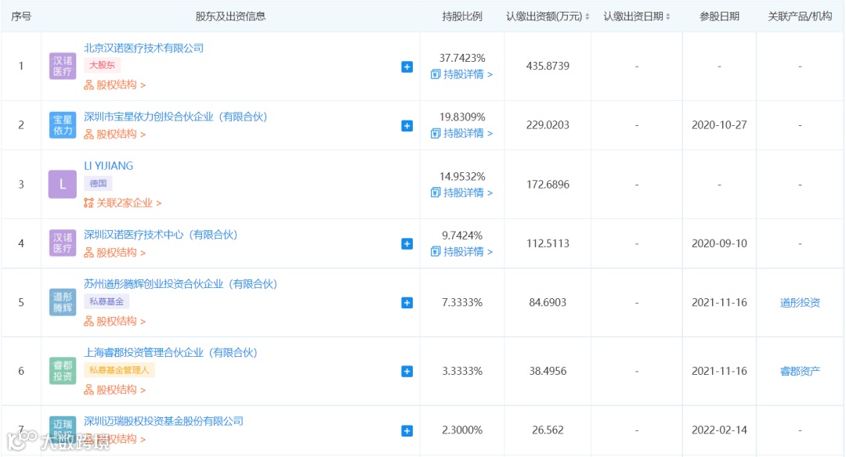Select the 26.562 capital amount cell
The height and width of the screenshot is (457, 846).
(x=548, y=430)
